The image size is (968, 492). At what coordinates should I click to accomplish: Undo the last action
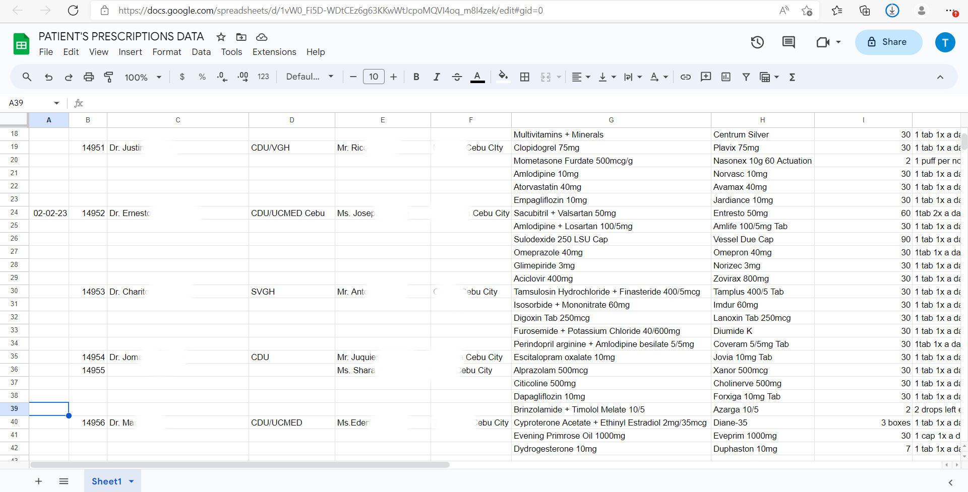(48, 77)
